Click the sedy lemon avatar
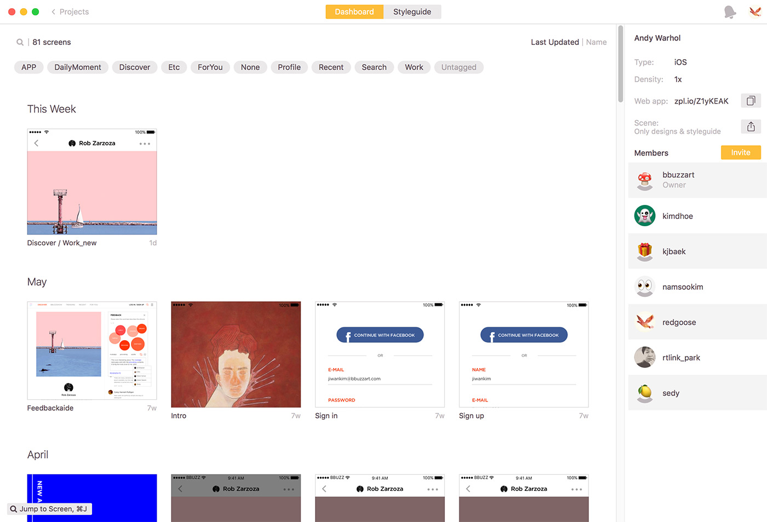This screenshot has width=767, height=522. 645,393
